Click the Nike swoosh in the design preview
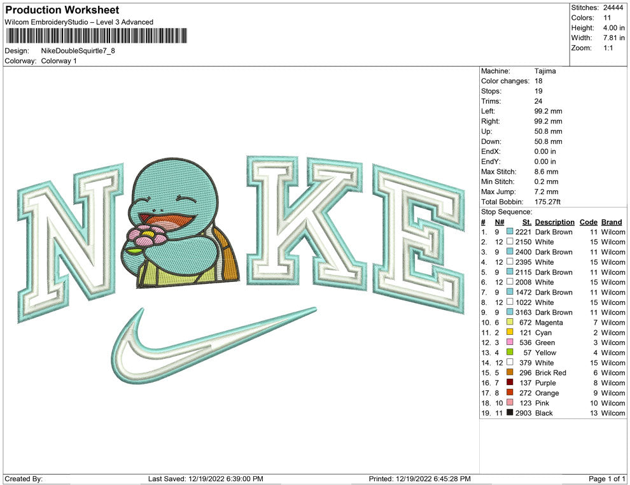The height and width of the screenshot is (485, 630). 213,346
